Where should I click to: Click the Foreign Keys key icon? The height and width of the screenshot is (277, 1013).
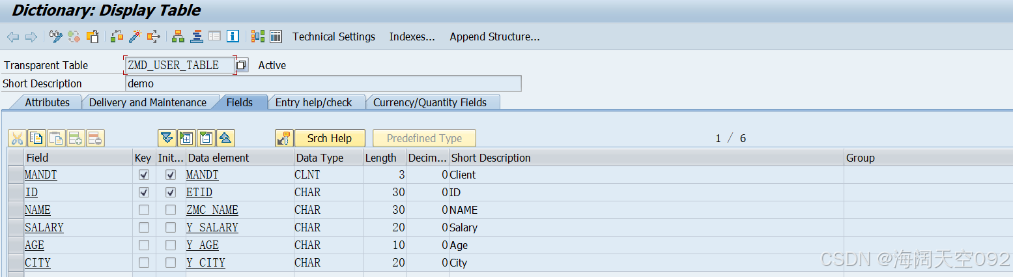(283, 138)
